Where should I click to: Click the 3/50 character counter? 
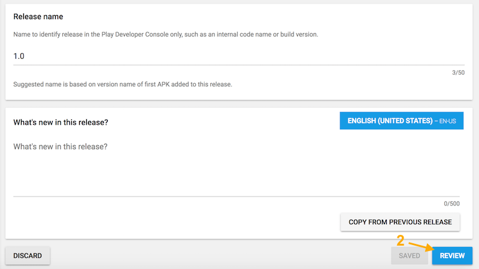[x=458, y=72]
